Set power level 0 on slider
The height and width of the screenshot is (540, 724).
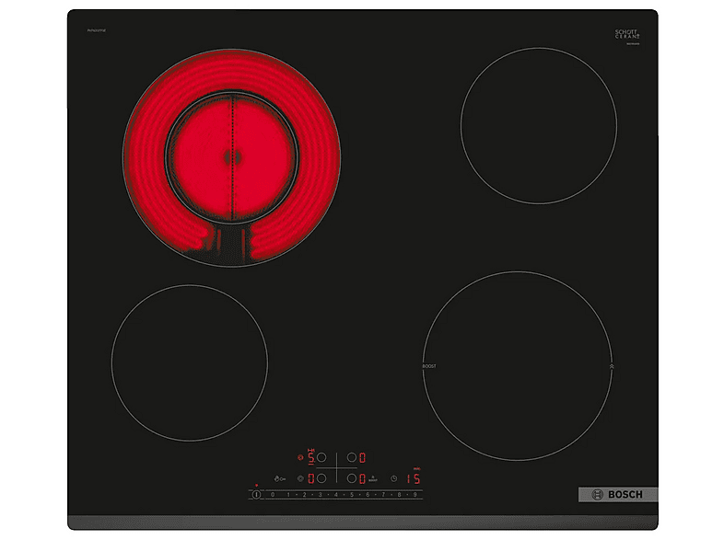[x=273, y=494]
